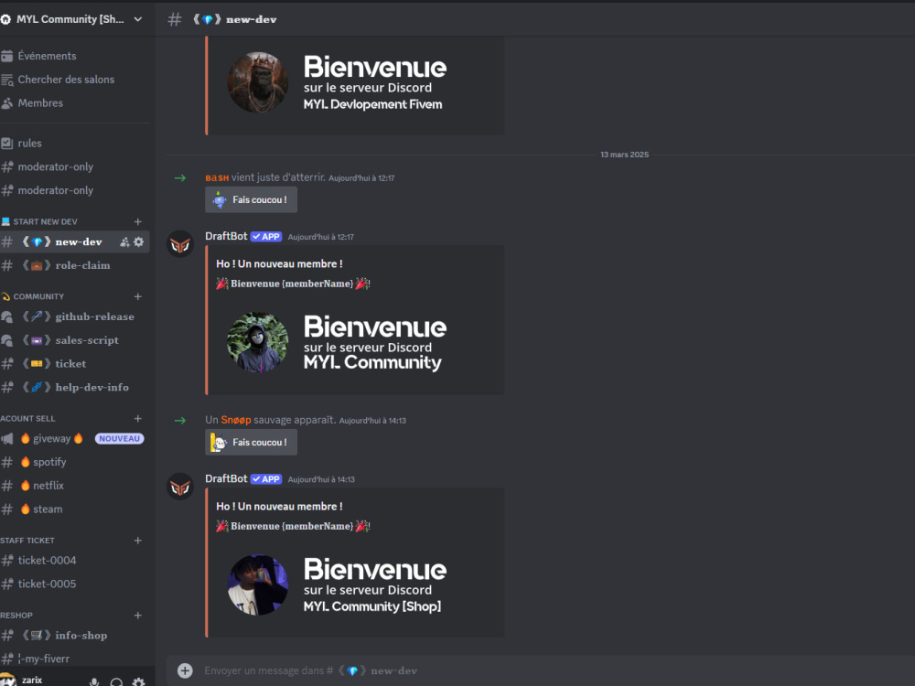The height and width of the screenshot is (686, 915).
Task: Open new-dev channel settings gear
Action: 138,241
